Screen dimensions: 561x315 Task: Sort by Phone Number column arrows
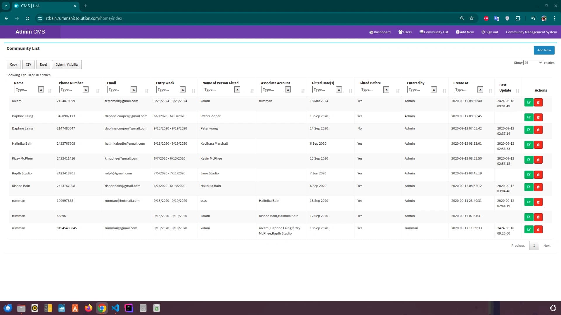(98, 91)
